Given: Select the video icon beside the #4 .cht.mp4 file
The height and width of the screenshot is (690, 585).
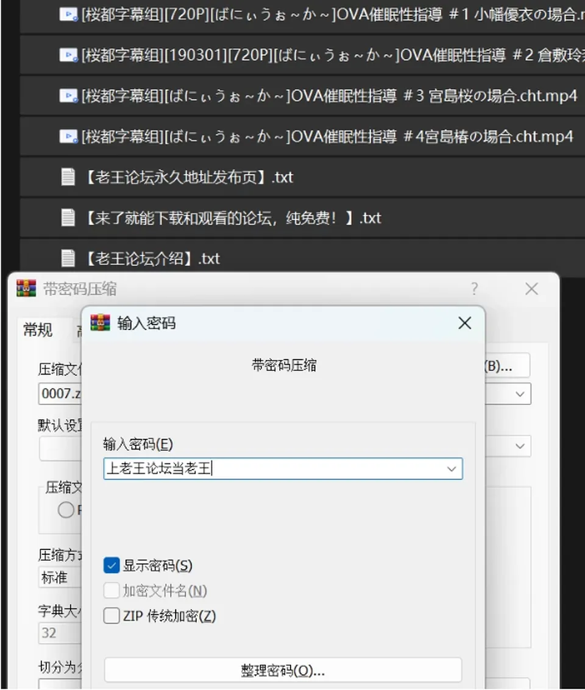Looking at the screenshot, I should coord(68,136).
